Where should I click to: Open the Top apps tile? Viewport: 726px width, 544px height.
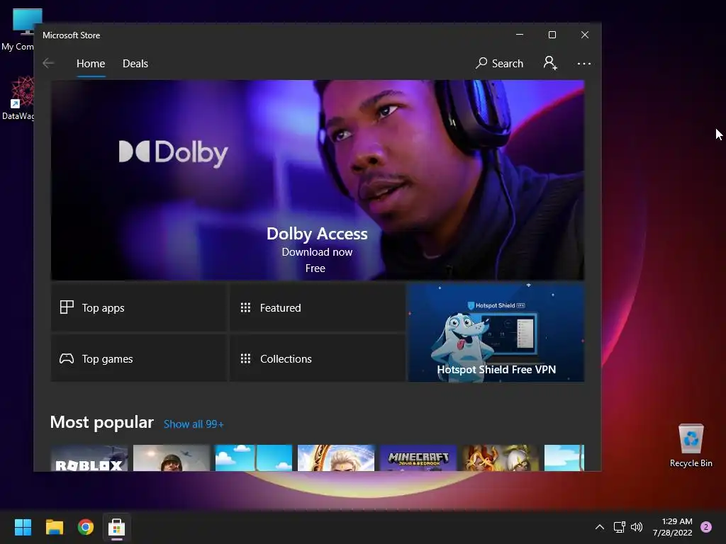139,307
